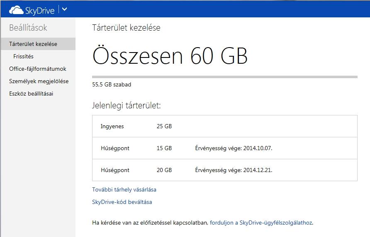Click the Ingyenes row label
Viewport: 370px width, 237px height.
coord(112,127)
